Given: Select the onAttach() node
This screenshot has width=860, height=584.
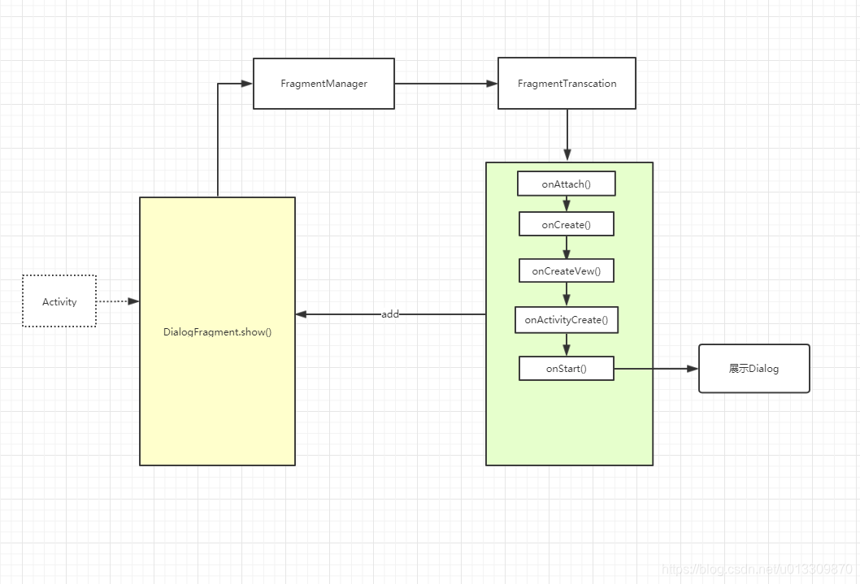Looking at the screenshot, I should click(566, 184).
